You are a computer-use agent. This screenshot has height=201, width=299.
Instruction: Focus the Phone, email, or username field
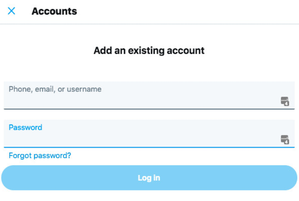coord(149,95)
